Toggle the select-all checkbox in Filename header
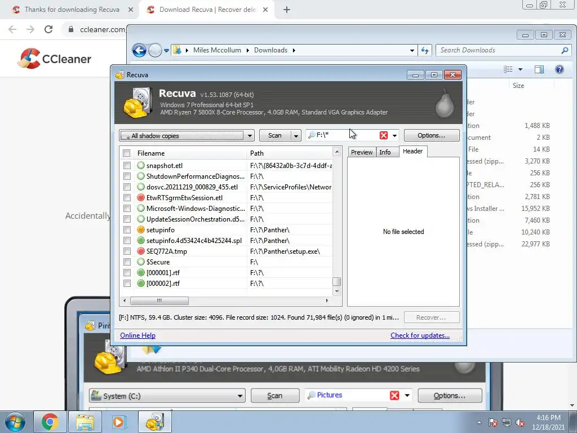This screenshot has width=577, height=433. 127,153
